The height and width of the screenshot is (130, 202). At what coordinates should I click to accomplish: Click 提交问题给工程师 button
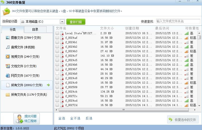click(27, 119)
